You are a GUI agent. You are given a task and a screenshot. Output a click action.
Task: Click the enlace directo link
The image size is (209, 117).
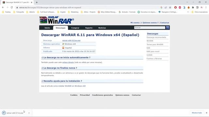coord(68,62)
